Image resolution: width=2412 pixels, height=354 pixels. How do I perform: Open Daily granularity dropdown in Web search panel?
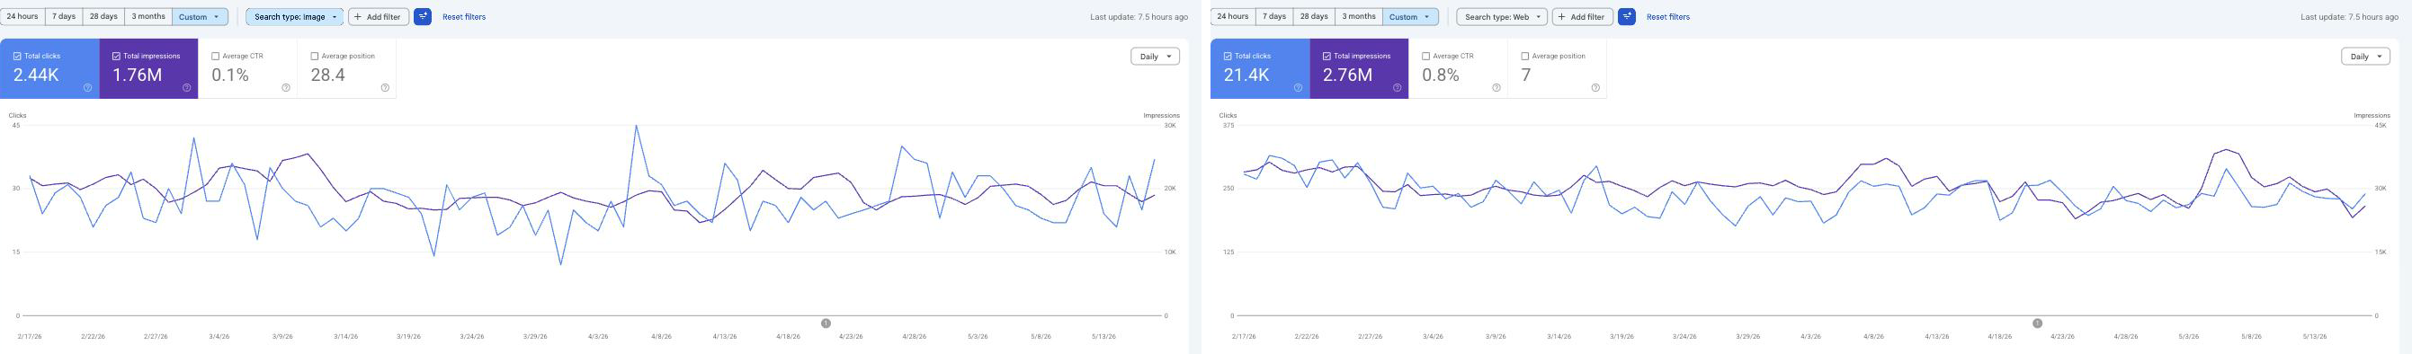2365,57
